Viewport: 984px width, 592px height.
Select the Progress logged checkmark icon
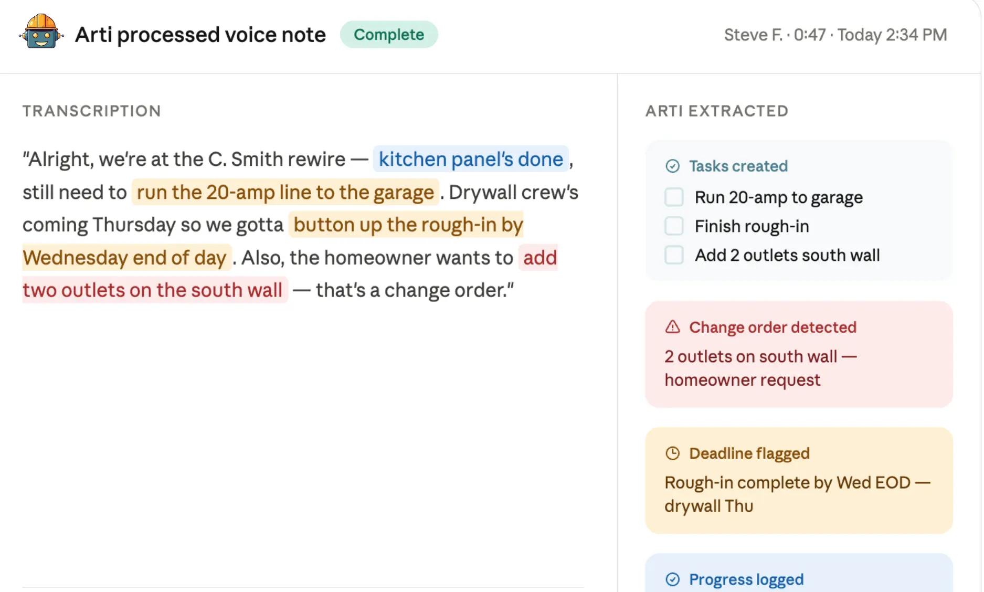coord(672,579)
